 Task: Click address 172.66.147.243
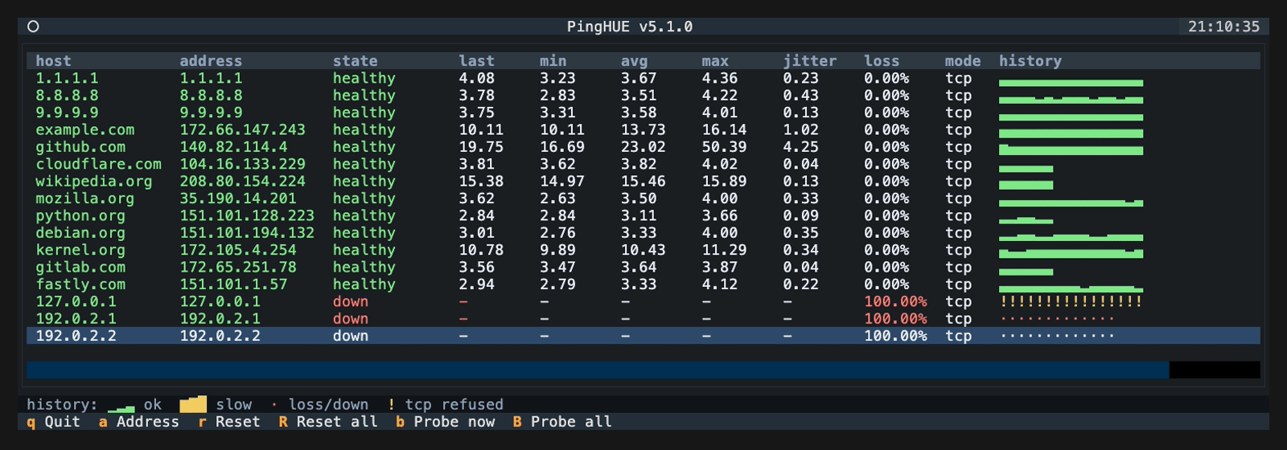(x=242, y=129)
